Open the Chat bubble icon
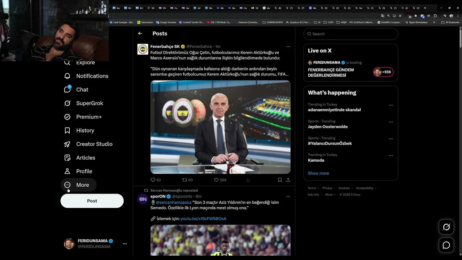 67,90
